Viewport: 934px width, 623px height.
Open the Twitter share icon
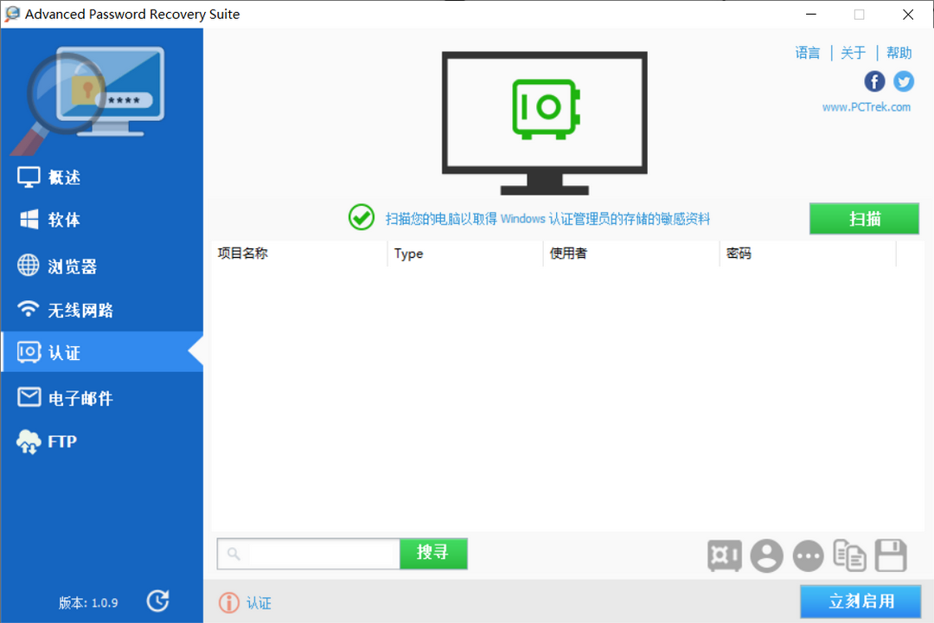click(904, 80)
